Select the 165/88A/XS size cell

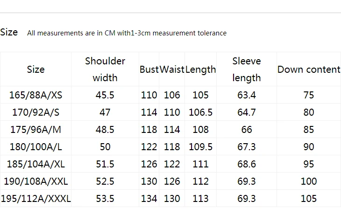tap(36, 95)
